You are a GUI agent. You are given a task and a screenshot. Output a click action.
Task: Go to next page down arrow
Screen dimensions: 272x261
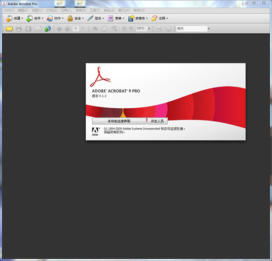pos(67,29)
